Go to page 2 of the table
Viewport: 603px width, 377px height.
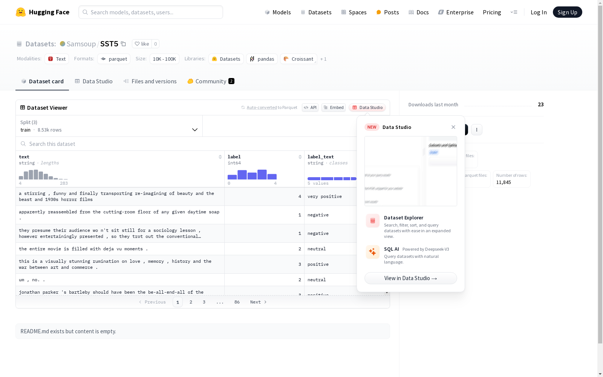(191, 302)
